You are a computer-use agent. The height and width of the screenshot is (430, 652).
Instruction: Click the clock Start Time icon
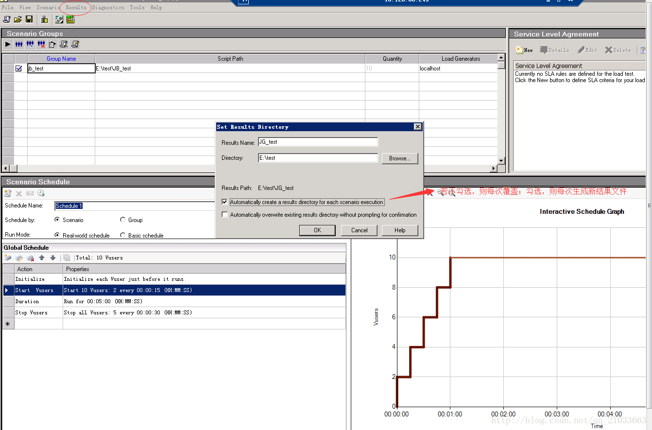click(41, 193)
